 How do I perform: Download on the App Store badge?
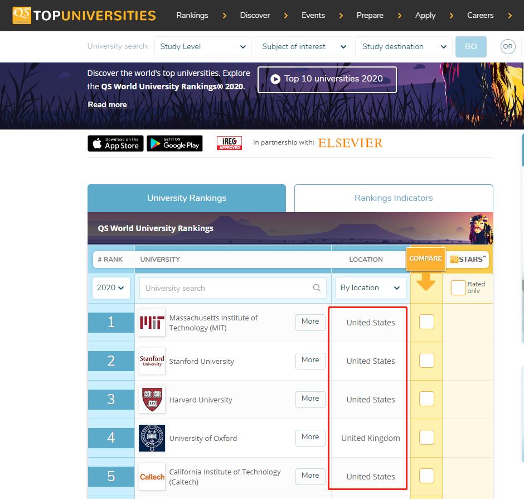point(115,143)
